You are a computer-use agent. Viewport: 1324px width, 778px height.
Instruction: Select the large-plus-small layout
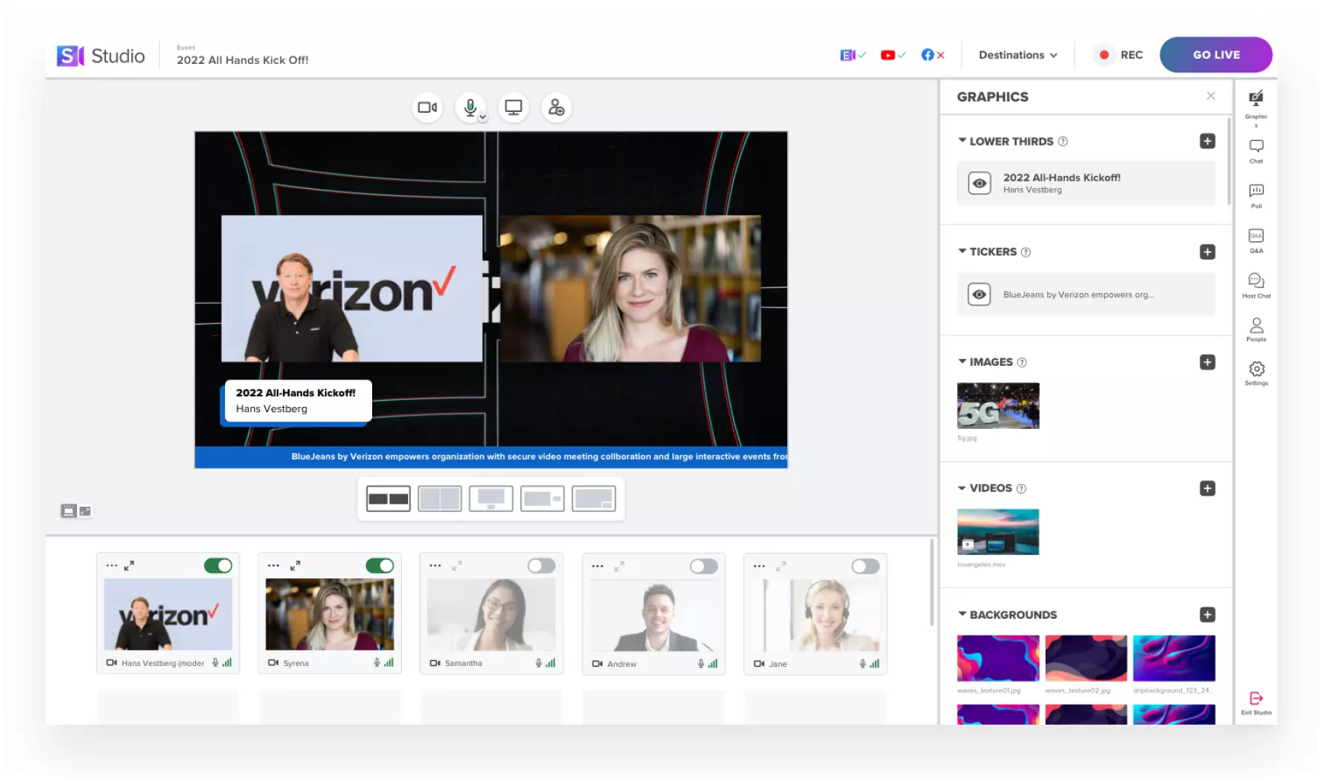tap(542, 499)
